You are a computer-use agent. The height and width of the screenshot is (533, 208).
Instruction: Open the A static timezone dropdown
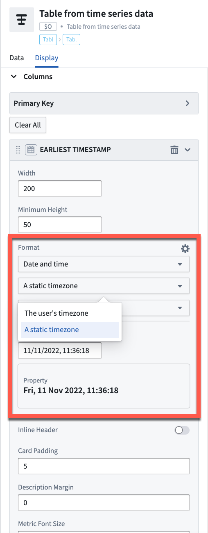(x=104, y=286)
